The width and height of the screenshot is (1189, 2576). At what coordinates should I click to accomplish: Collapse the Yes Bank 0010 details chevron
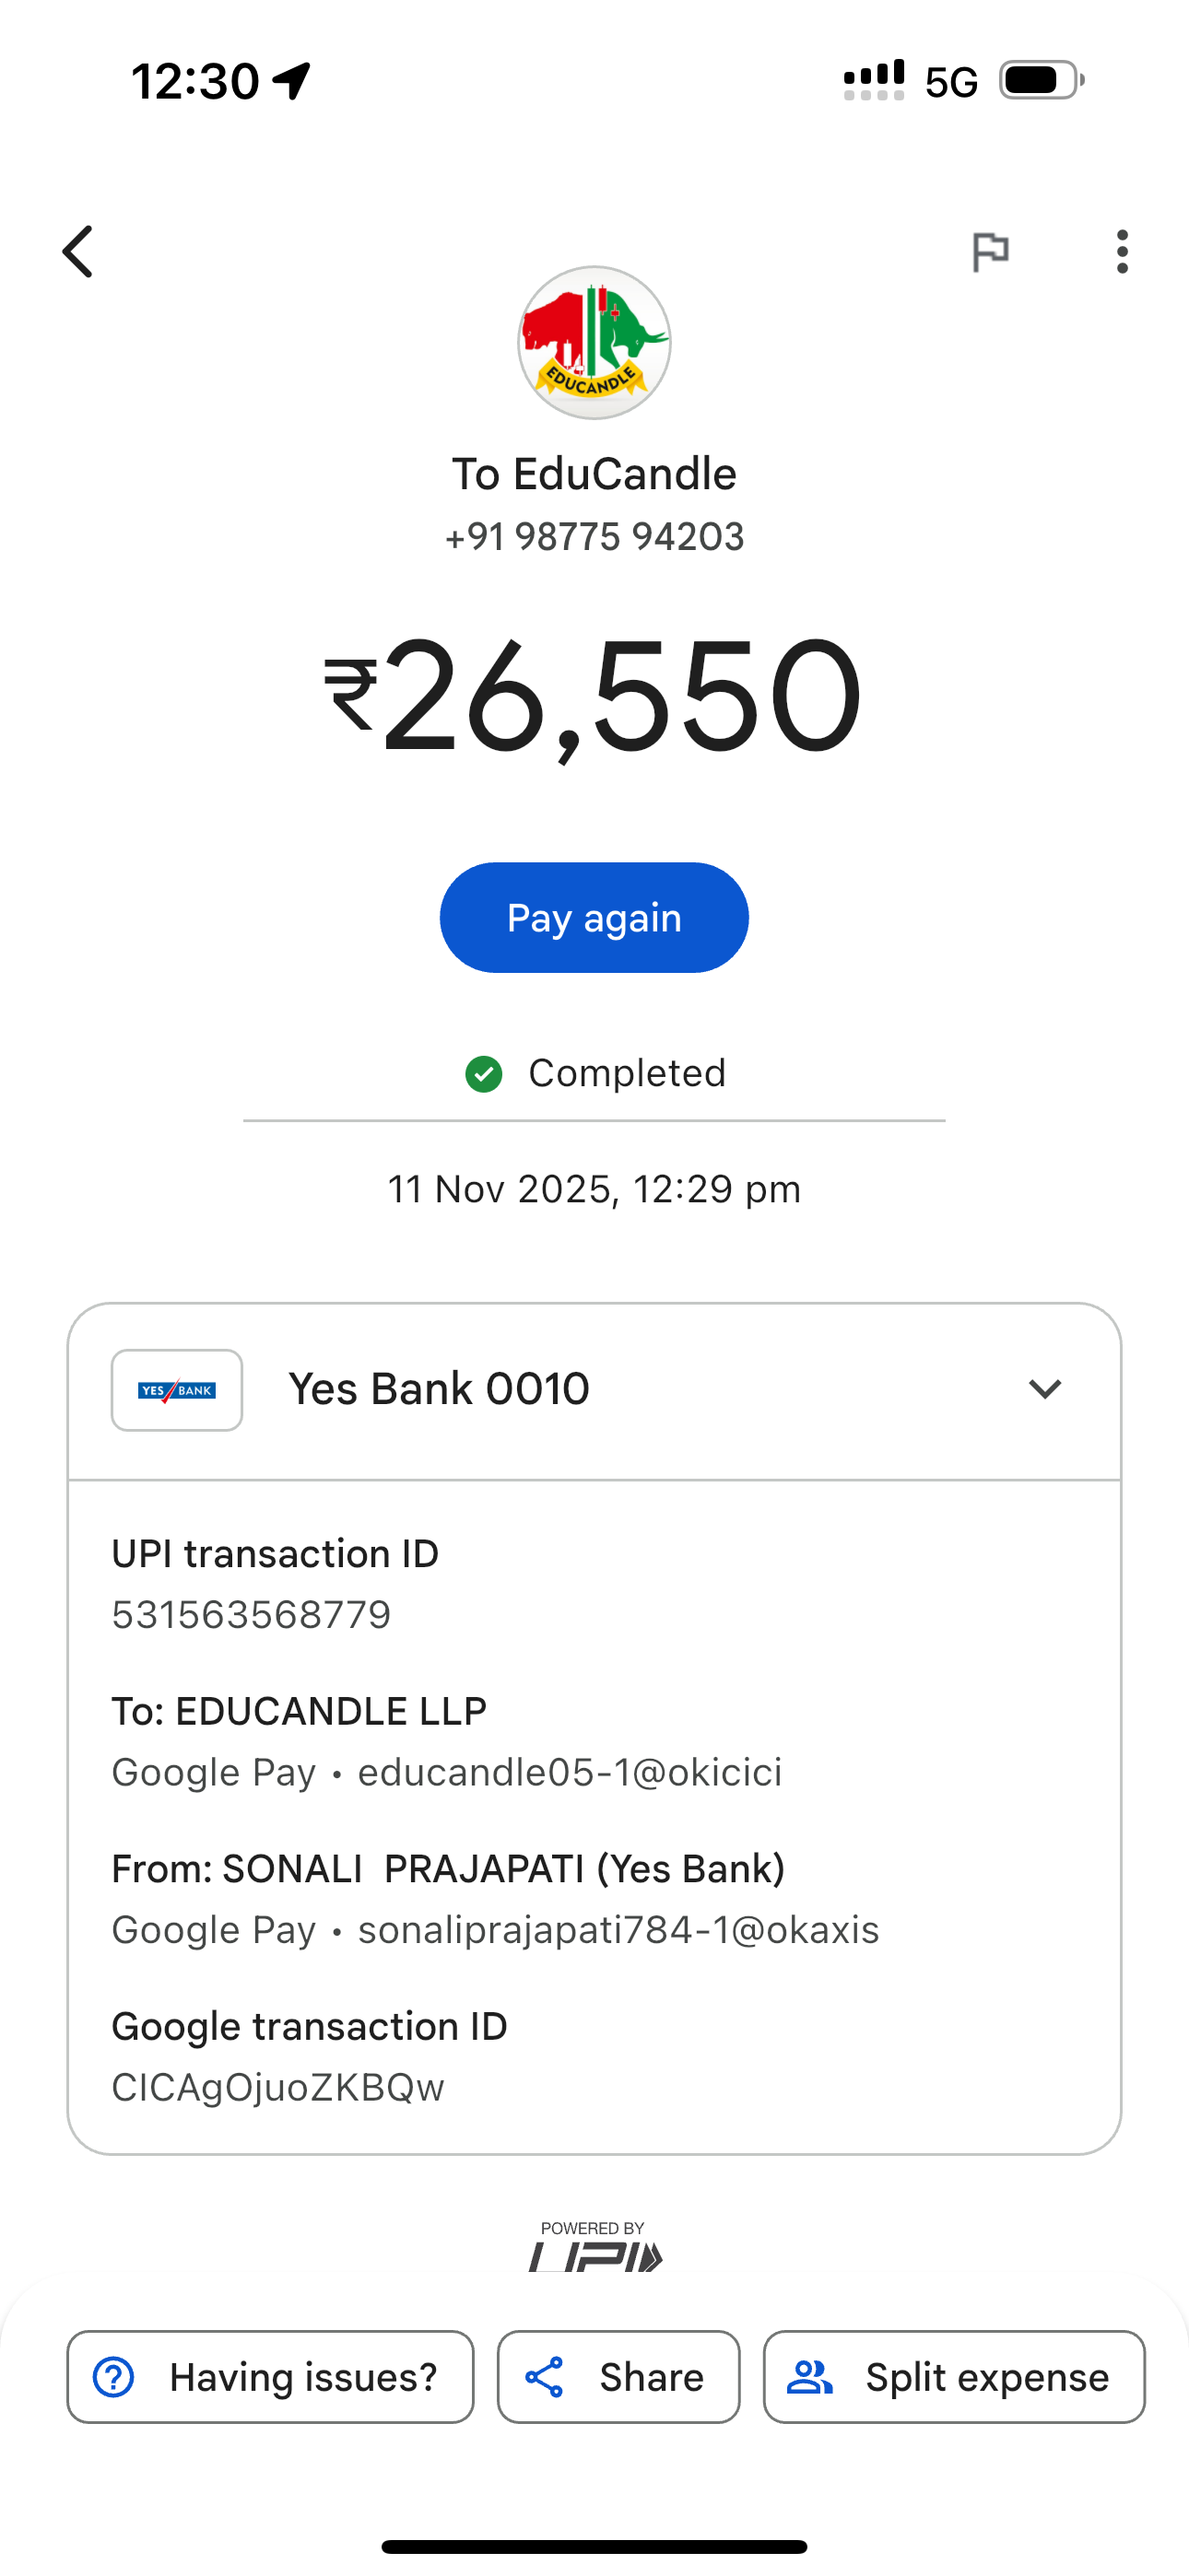point(1045,1389)
